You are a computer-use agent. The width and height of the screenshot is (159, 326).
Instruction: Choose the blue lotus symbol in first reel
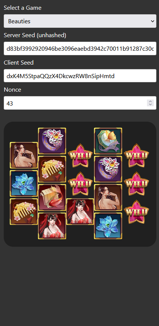[x=24, y=183]
